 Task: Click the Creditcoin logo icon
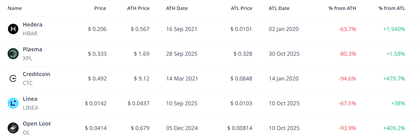point(13,79)
